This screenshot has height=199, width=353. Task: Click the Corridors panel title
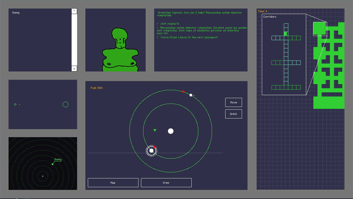pyautogui.click(x=270, y=17)
